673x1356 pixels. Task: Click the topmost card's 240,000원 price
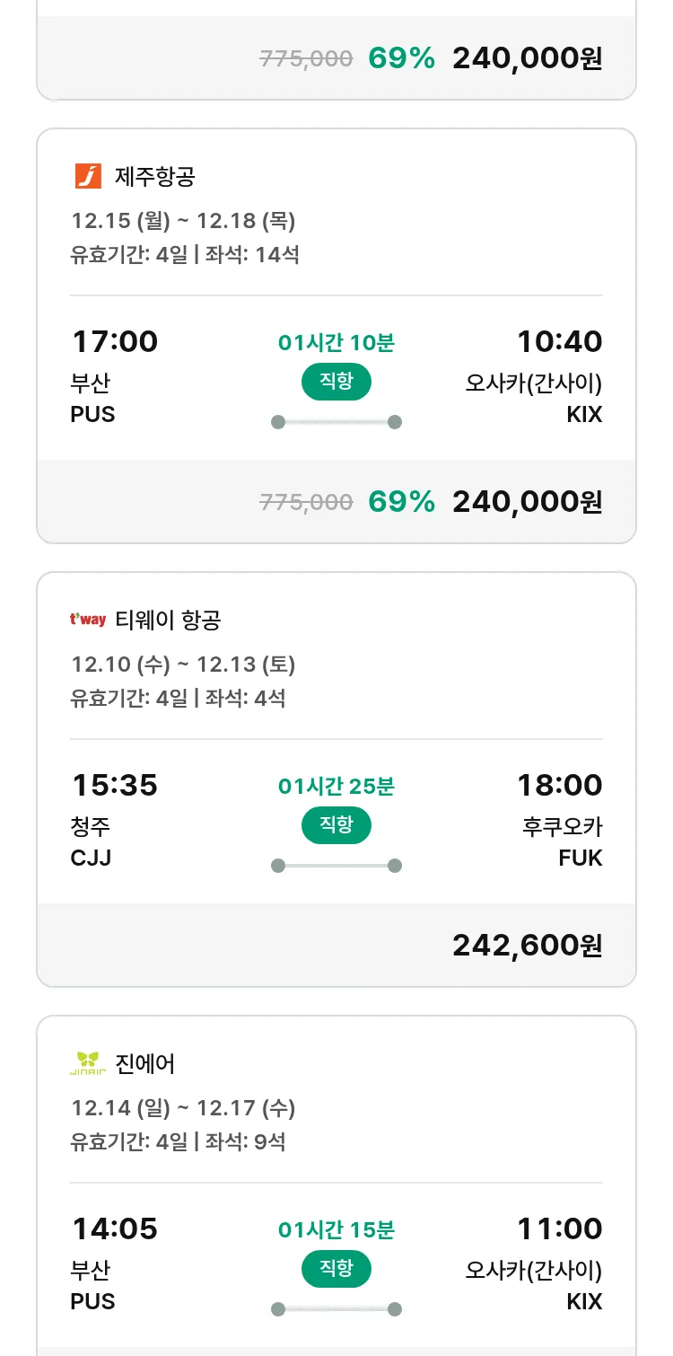527,58
